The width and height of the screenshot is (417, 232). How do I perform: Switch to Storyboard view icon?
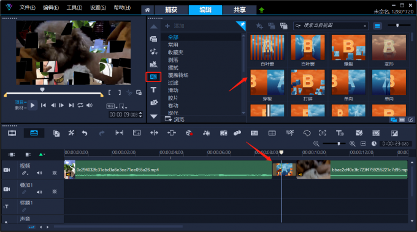point(12,133)
